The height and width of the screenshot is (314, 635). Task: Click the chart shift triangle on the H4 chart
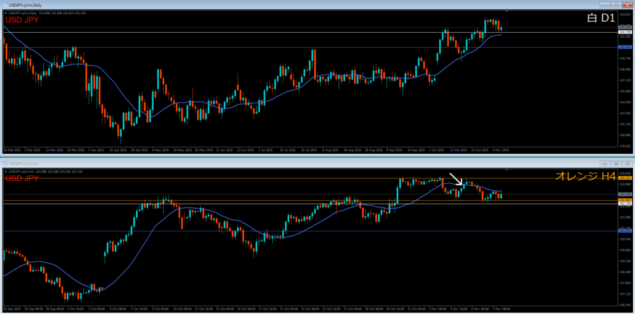coord(507,169)
